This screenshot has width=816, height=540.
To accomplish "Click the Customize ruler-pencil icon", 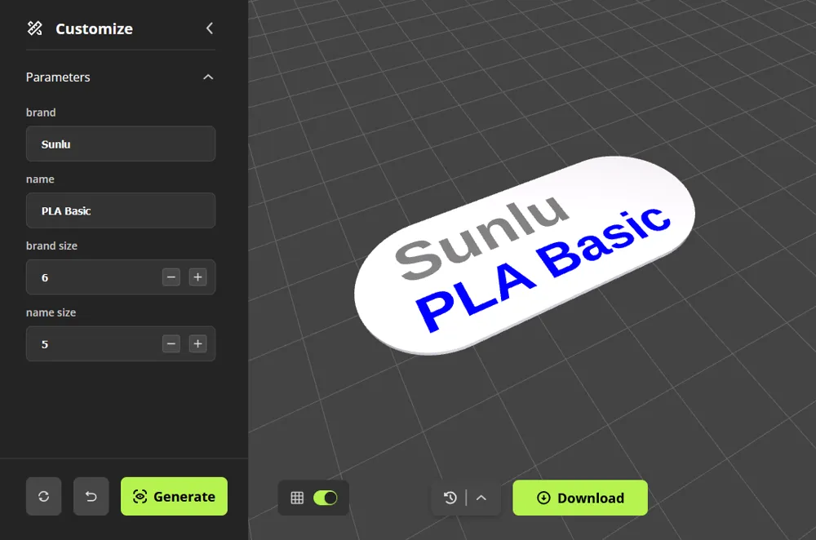I will 35,29.
